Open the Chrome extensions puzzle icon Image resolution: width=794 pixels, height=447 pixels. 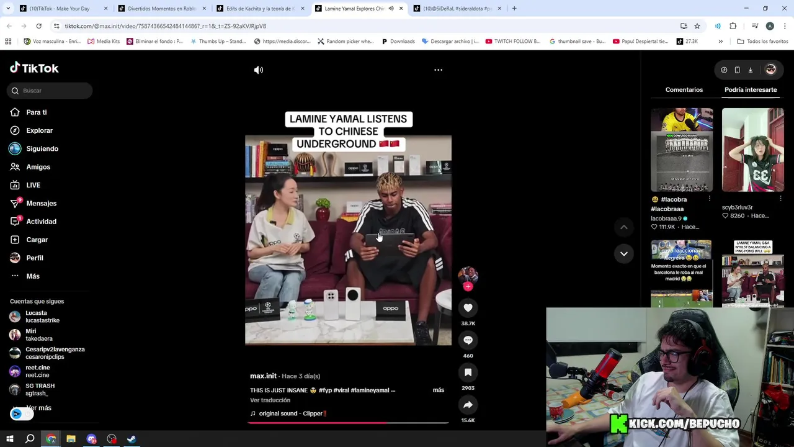733,26
